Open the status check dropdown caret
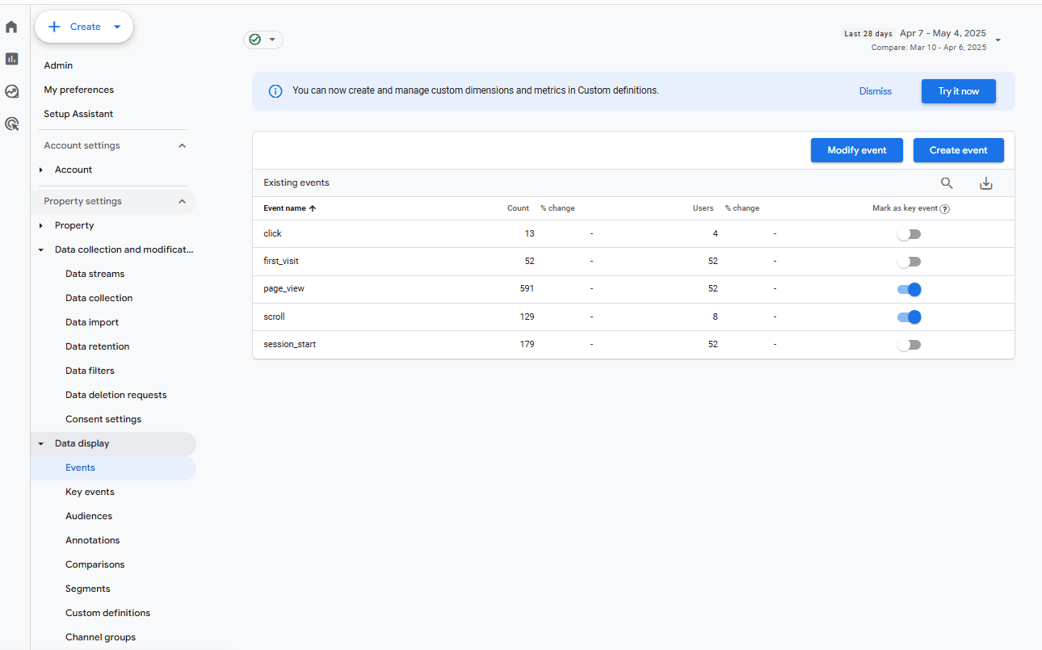This screenshot has width=1042, height=650. click(272, 40)
